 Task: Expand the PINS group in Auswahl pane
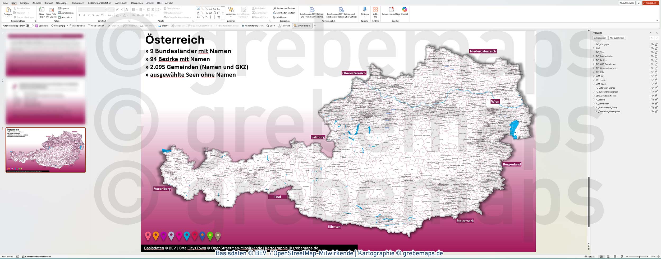(x=594, y=48)
